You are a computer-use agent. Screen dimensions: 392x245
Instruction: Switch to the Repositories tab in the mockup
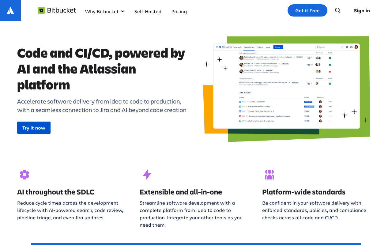pyautogui.click(x=249, y=47)
